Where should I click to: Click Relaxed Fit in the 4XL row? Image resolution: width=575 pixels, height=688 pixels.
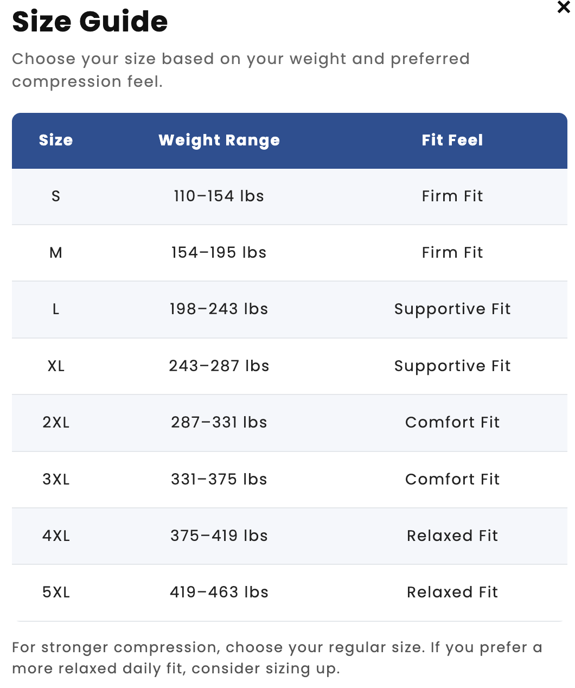point(452,536)
